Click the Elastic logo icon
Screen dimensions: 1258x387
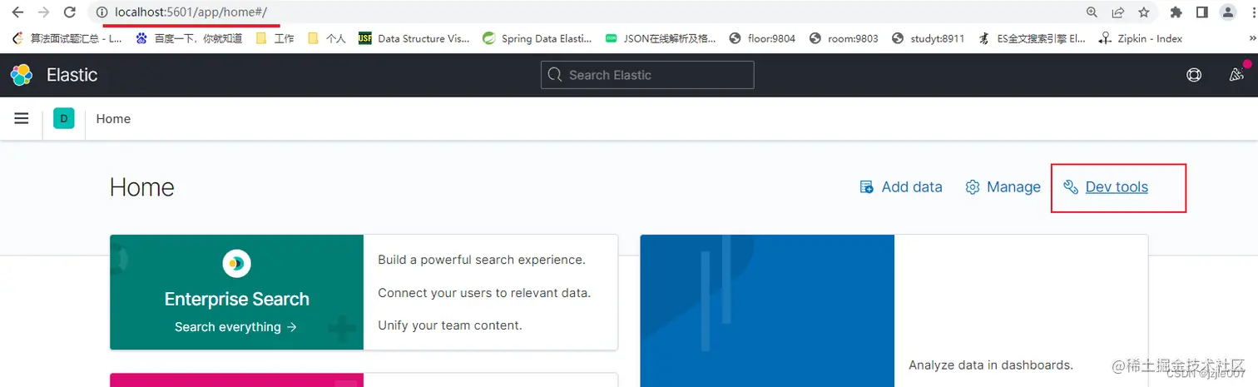(x=22, y=75)
